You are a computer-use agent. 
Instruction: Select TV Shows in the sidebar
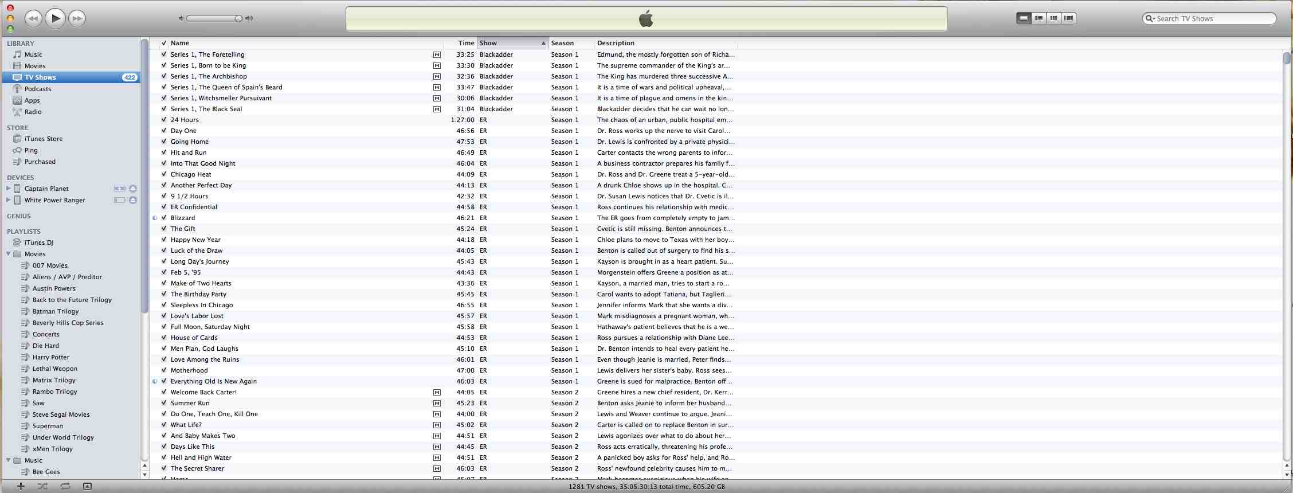pos(71,77)
